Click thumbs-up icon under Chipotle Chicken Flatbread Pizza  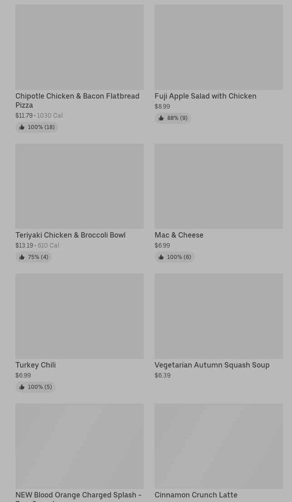[22, 127]
